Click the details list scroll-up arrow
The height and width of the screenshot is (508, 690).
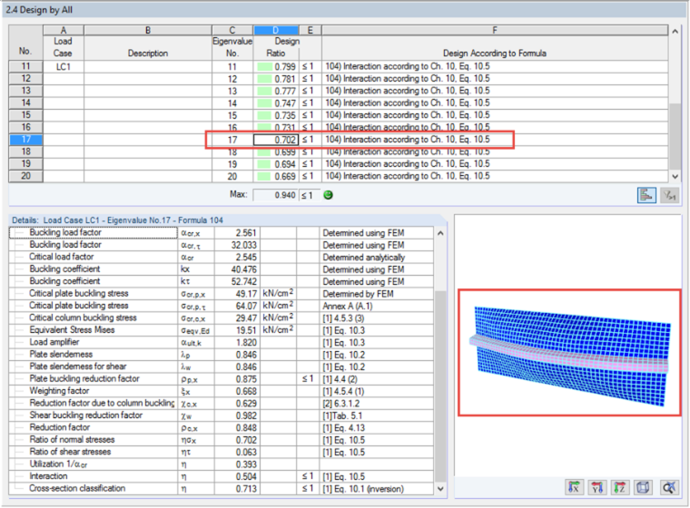pyautogui.click(x=440, y=233)
